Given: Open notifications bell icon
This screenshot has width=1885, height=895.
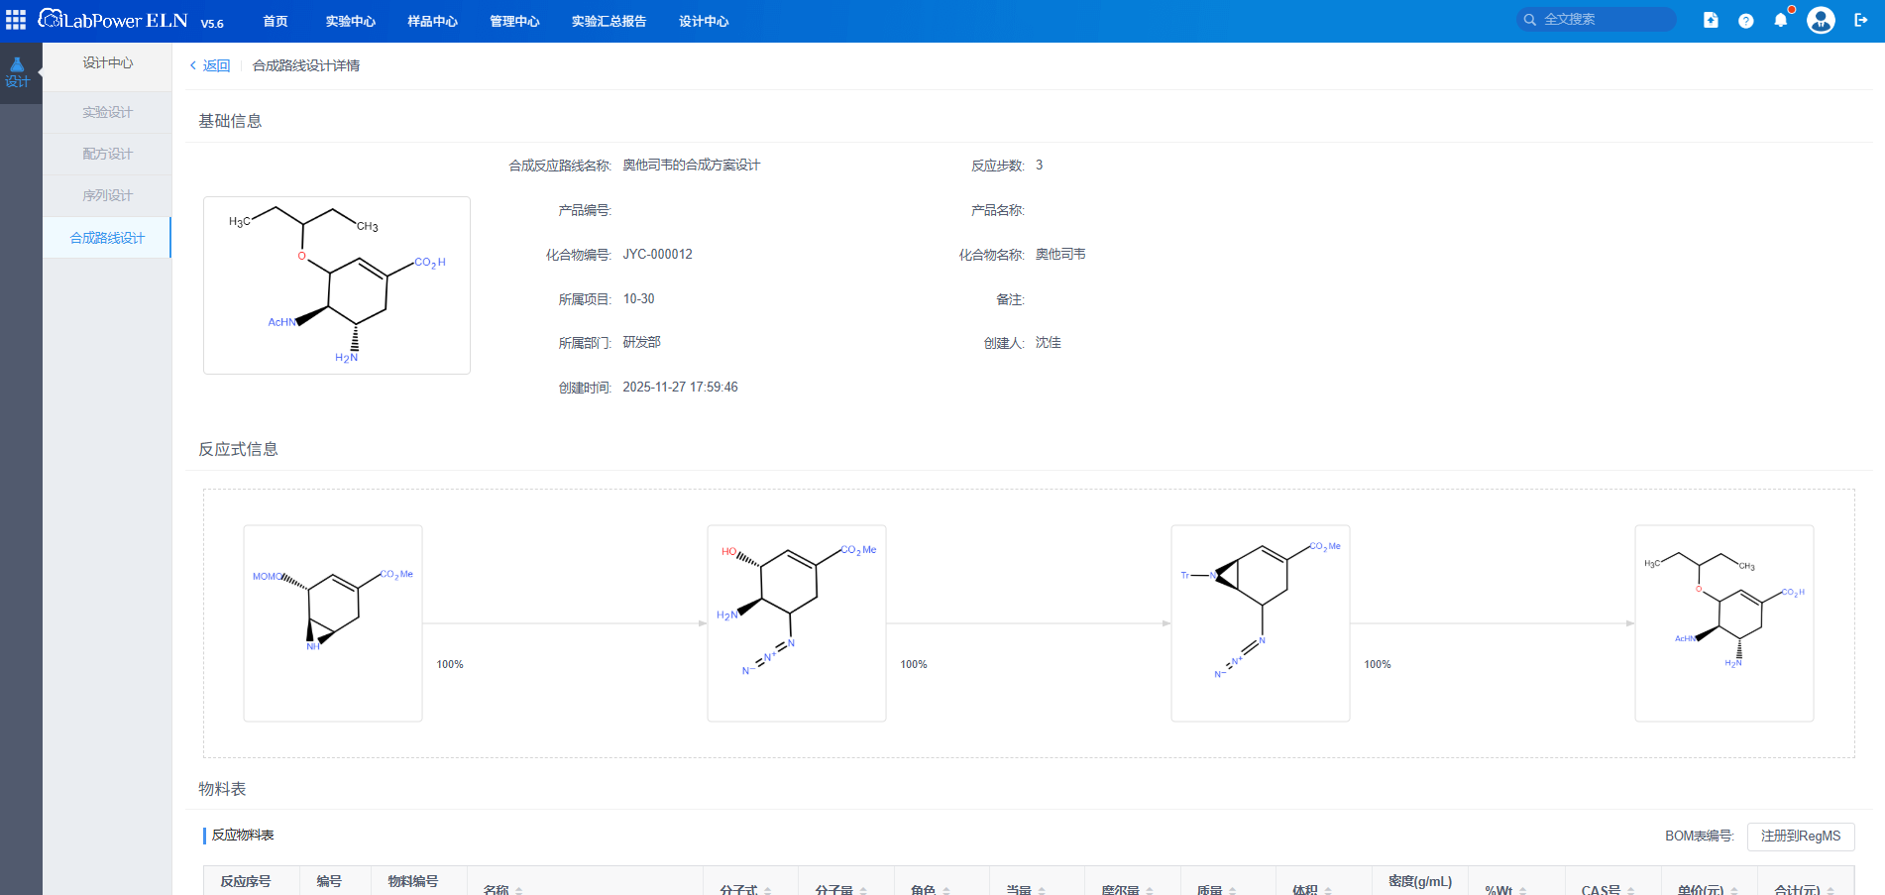Looking at the screenshot, I should [1781, 20].
